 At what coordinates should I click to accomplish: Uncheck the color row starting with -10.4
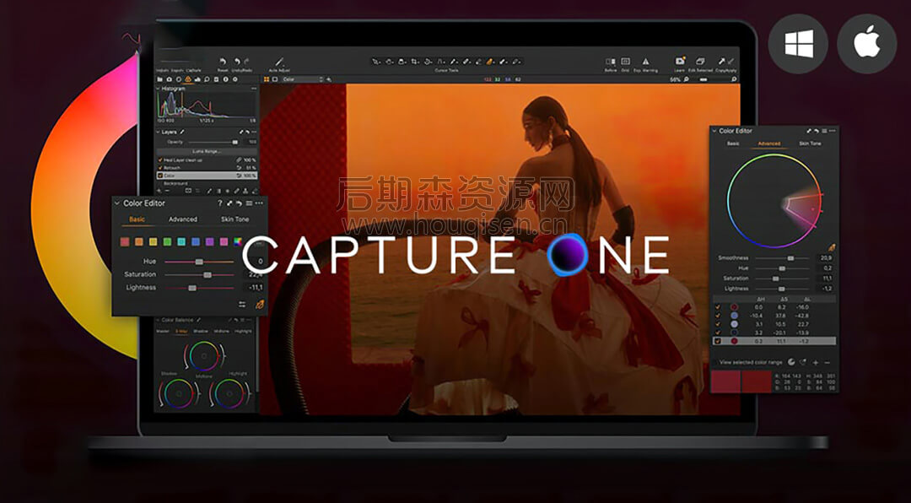click(718, 316)
